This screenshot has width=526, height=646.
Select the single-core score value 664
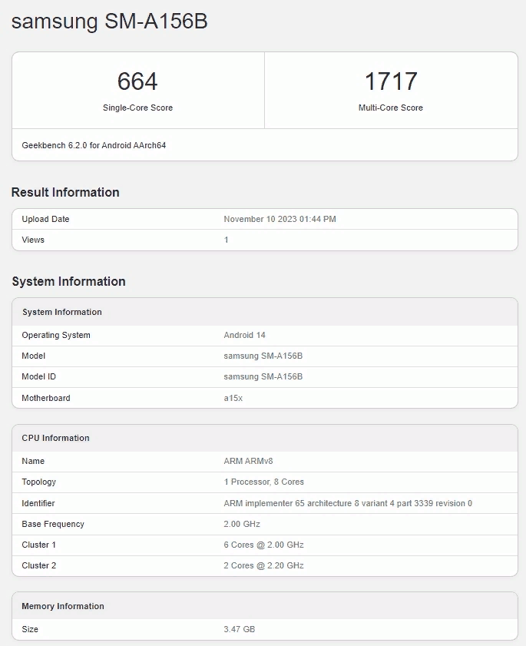(137, 81)
